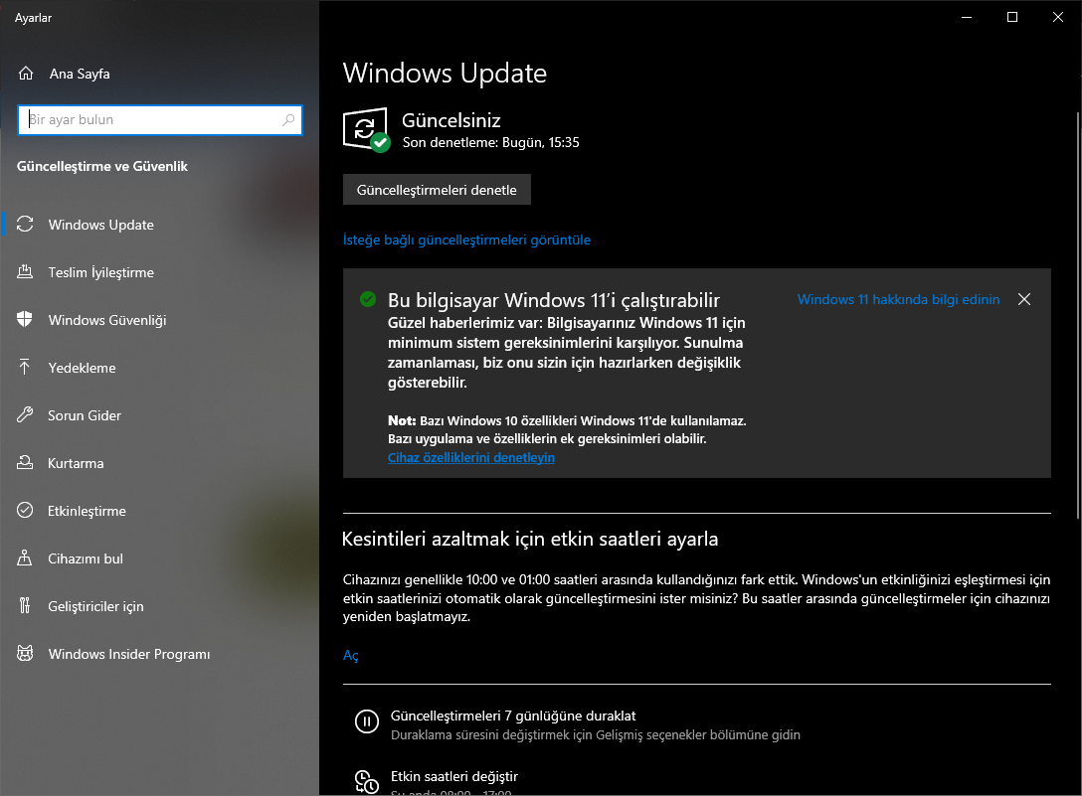Click the Etkinleştirme checkmark circle icon
Viewport: 1082px width, 796px height.
(25, 511)
